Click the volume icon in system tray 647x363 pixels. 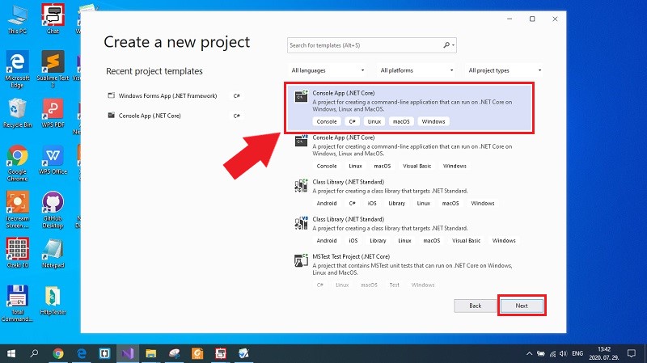pos(563,353)
